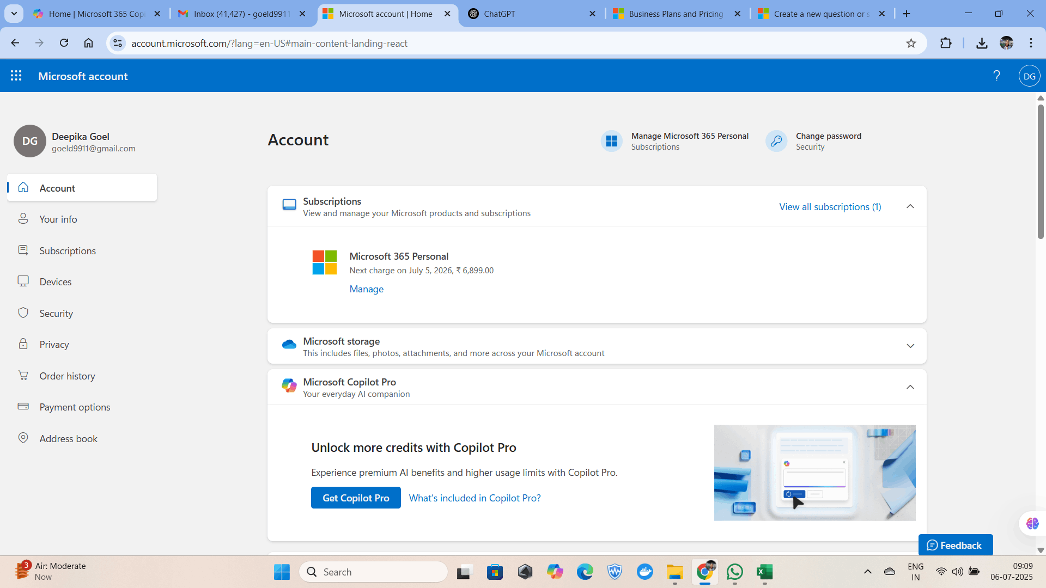Open WhatsApp from the taskbar

coord(734,572)
